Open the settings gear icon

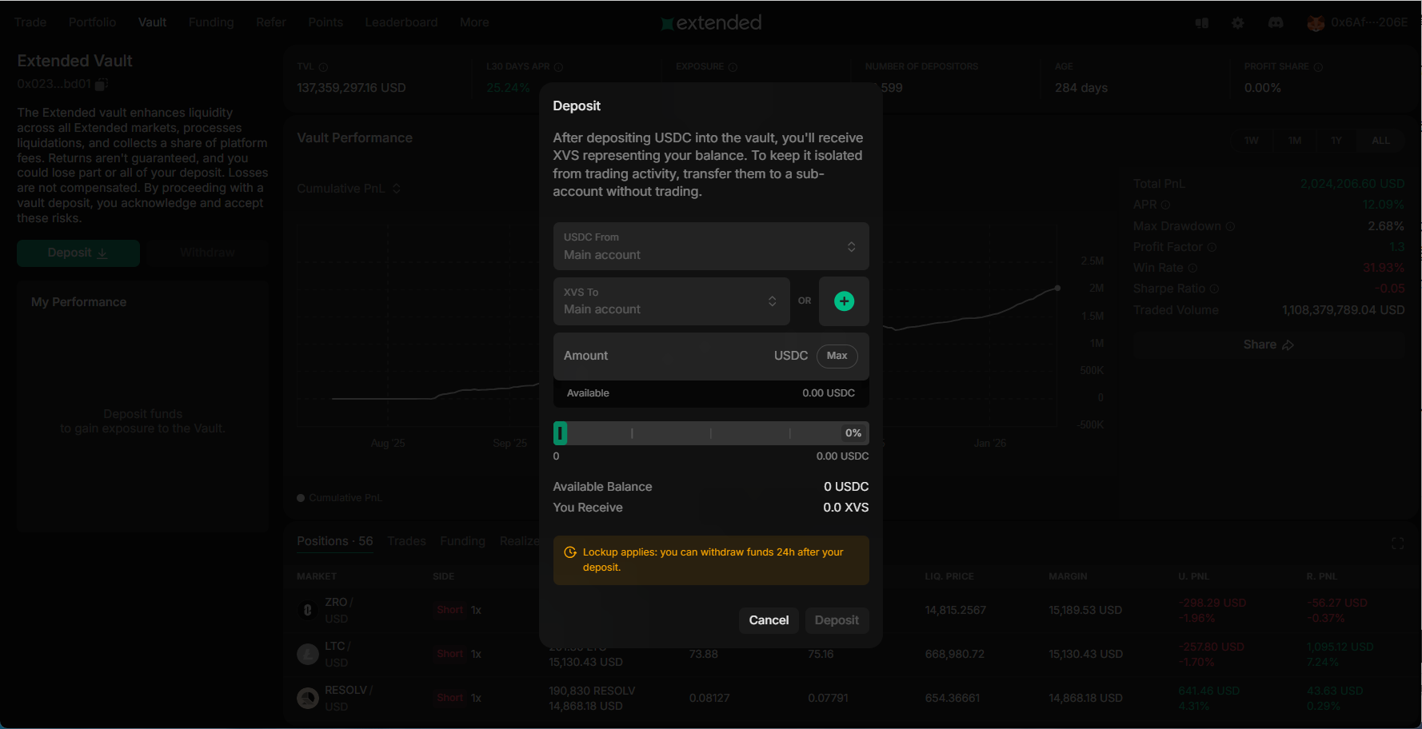click(1237, 22)
